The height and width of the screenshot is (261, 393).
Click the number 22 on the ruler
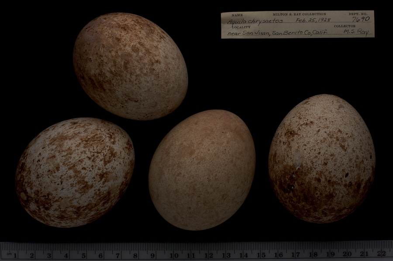(x=382, y=254)
